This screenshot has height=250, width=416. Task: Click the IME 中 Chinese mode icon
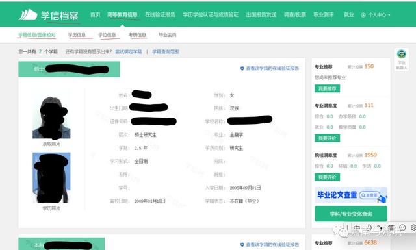pyautogui.click(x=357, y=228)
